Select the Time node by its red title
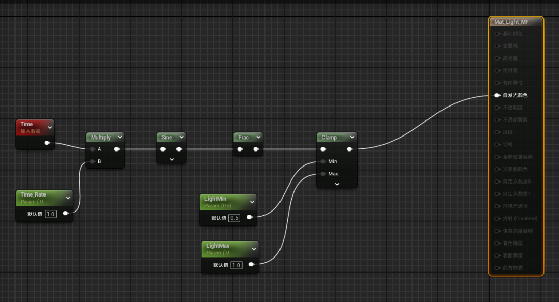This screenshot has height=302, width=559. pyautogui.click(x=27, y=124)
